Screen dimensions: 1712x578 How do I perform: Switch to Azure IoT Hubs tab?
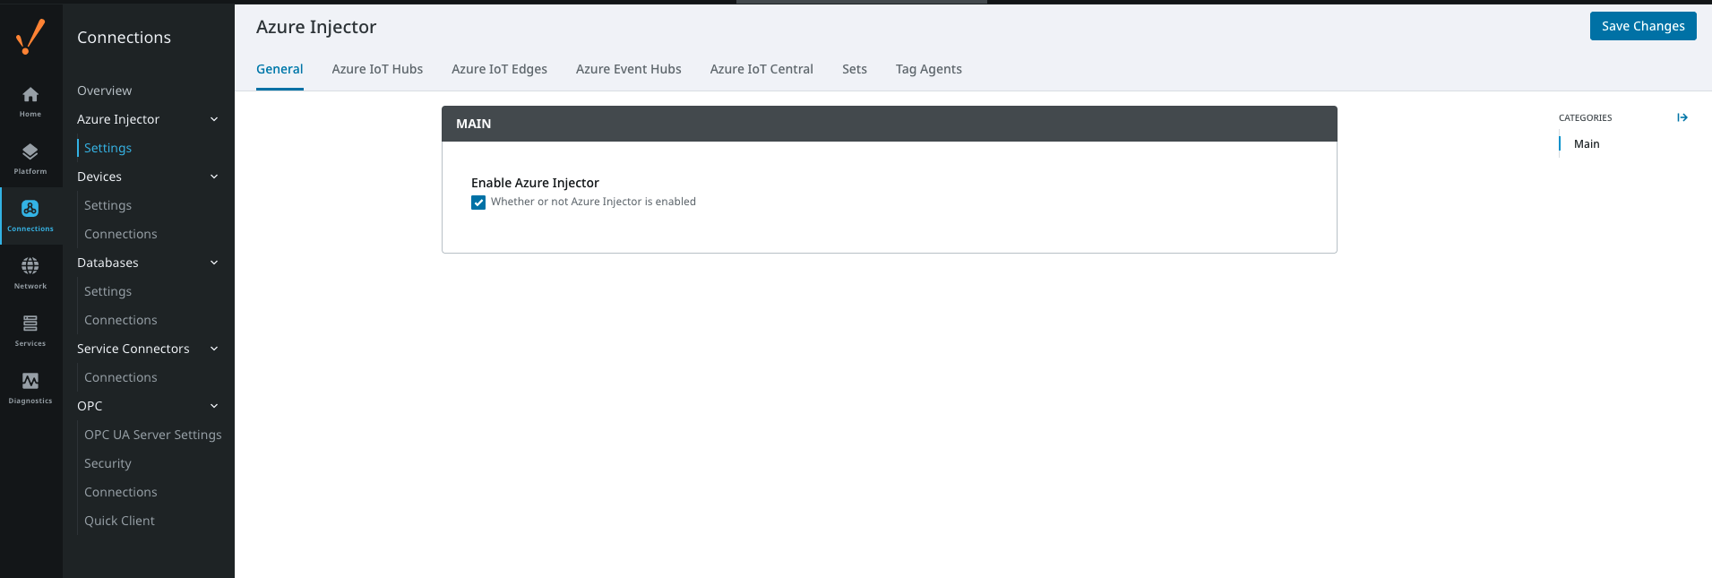tap(377, 69)
